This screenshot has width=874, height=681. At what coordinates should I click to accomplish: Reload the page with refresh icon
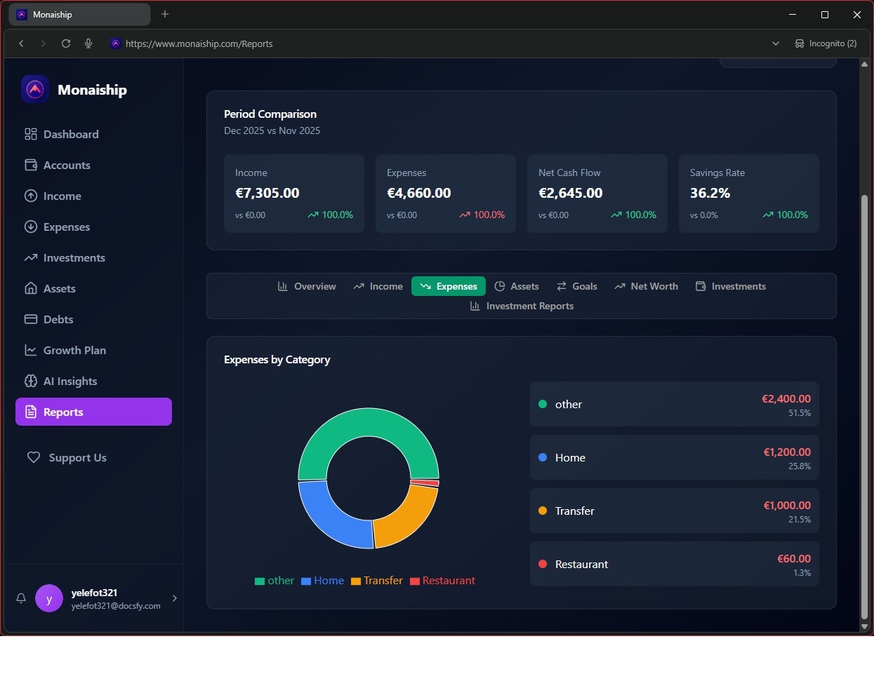(x=66, y=43)
